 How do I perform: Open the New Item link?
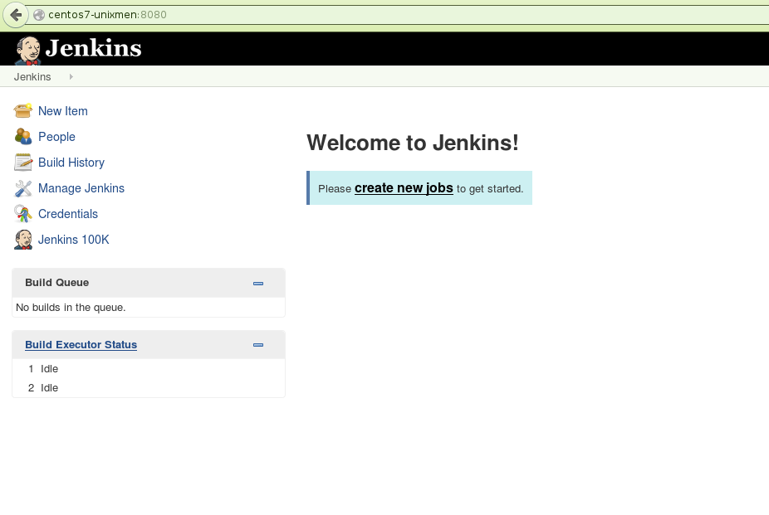click(63, 111)
